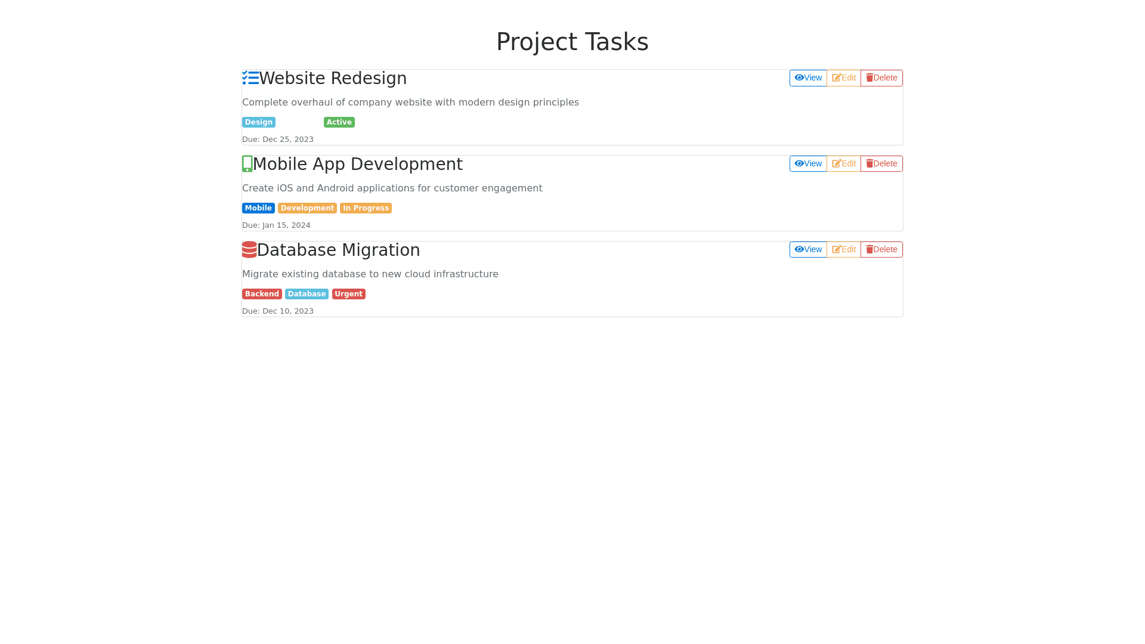The image size is (1145, 644).
Task: Click the green mobile phone icon
Action: click(x=247, y=164)
